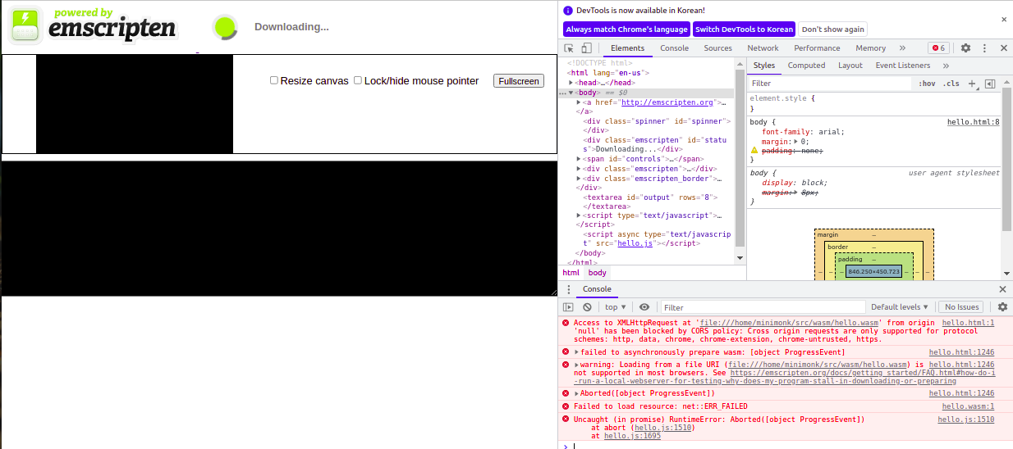This screenshot has width=1013, height=449.
Task: Expand the Aborted ProgressEvent message
Action: (576, 394)
